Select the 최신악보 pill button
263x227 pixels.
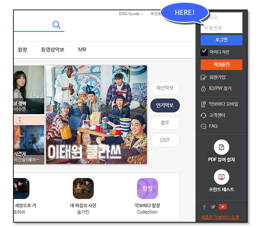(165, 88)
